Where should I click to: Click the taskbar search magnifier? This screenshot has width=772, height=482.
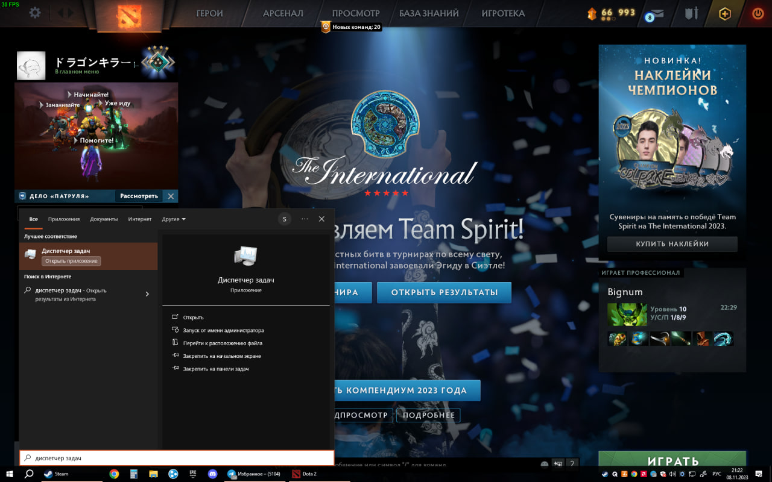point(28,474)
